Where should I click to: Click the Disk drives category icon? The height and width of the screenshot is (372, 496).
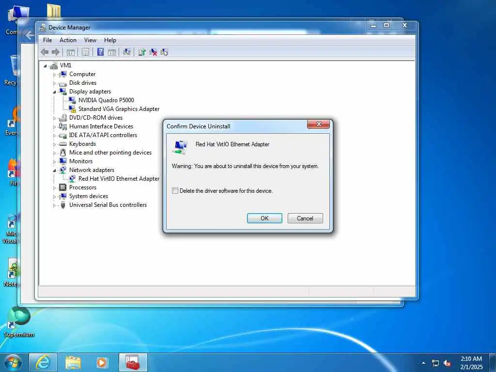62,83
